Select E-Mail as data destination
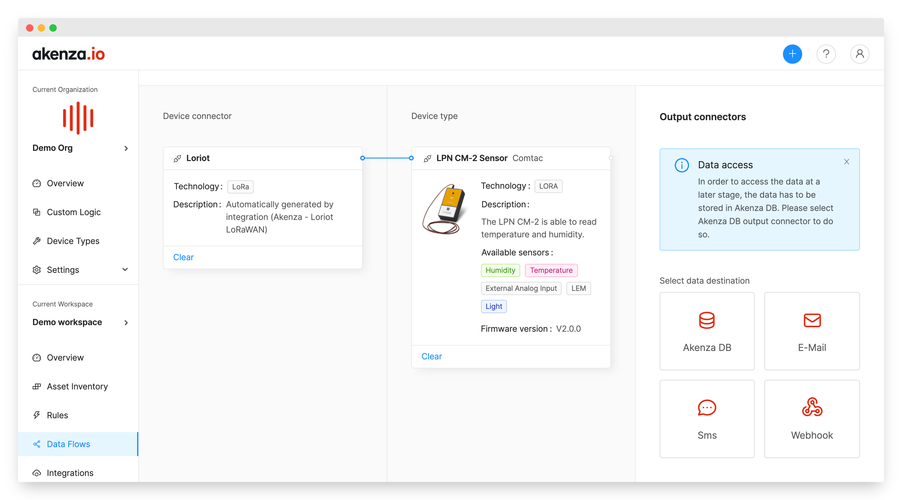Screen dimensions: 902x500 tap(812, 331)
